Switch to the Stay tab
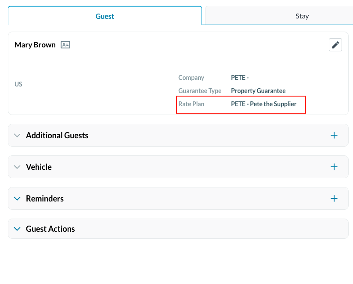Viewport: 353px width, 284px height. [x=302, y=16]
